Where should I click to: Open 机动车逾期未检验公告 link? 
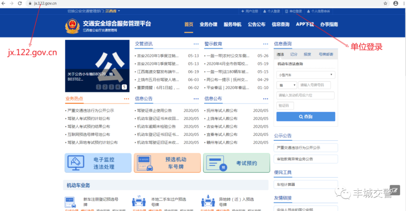(x=156, y=127)
